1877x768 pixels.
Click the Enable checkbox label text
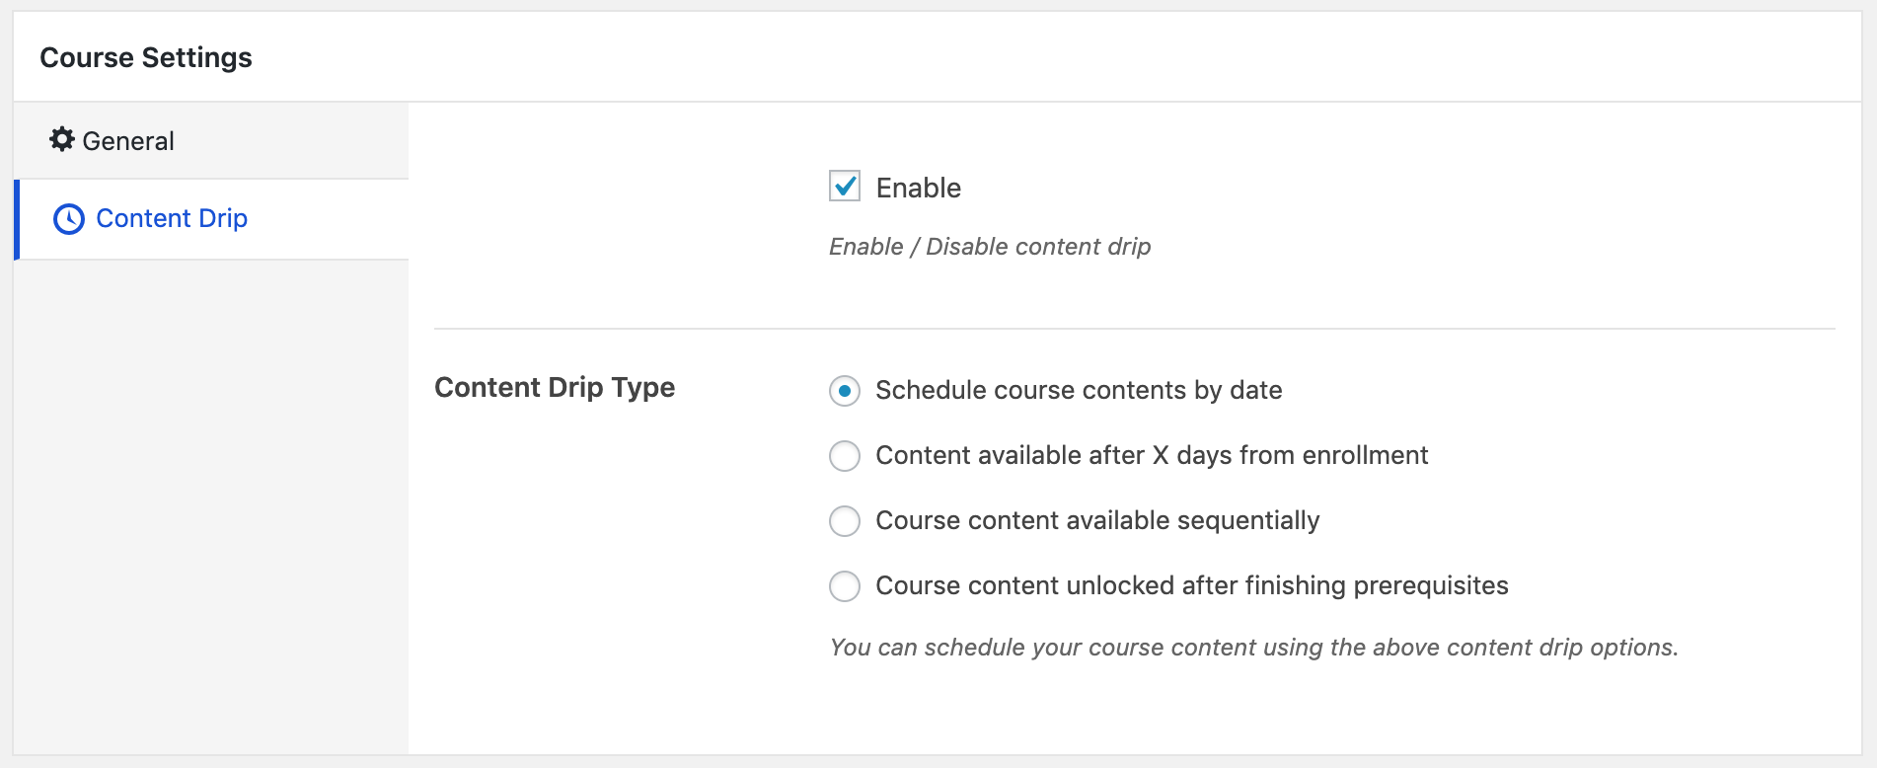[x=918, y=188]
